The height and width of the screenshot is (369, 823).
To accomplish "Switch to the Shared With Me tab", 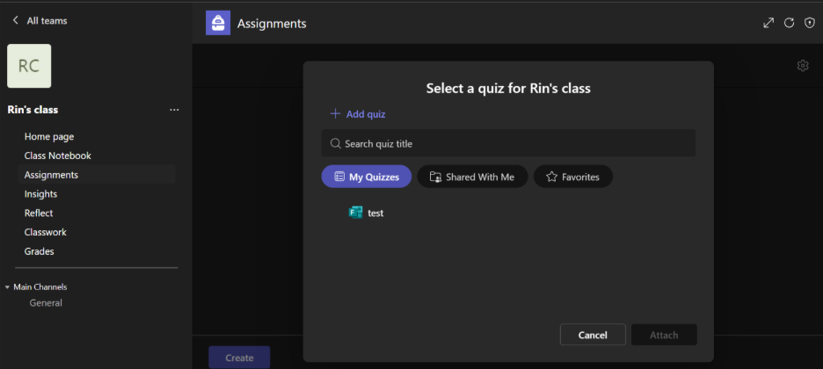I will coord(472,177).
